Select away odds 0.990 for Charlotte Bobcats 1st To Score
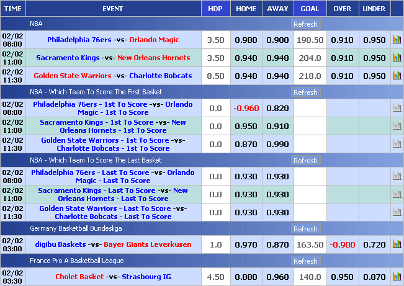Image resolution: width=404 pixels, height=286 pixels. [277, 144]
